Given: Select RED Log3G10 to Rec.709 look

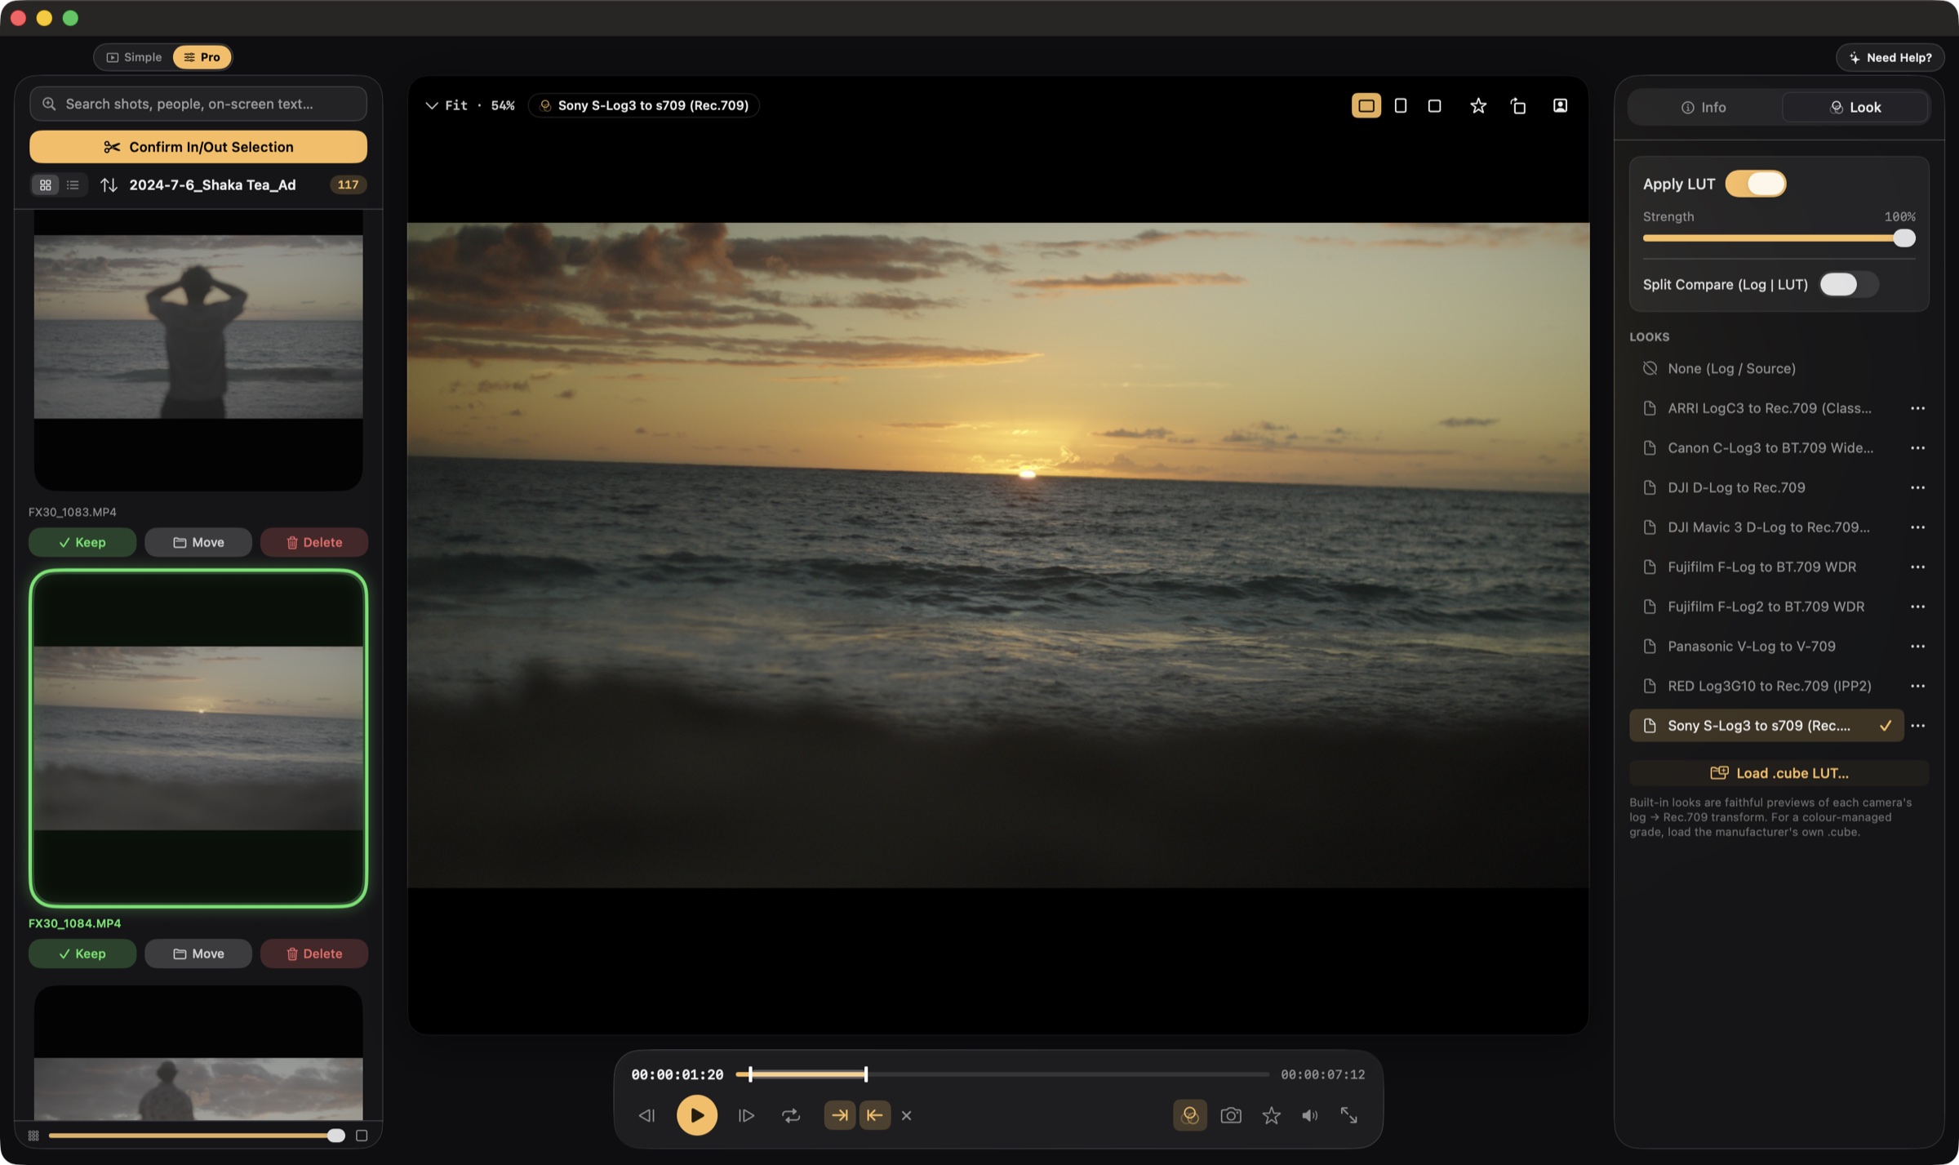Looking at the screenshot, I should pos(1766,686).
